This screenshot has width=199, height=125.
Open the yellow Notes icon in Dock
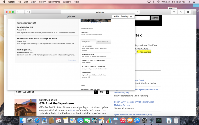65,120
